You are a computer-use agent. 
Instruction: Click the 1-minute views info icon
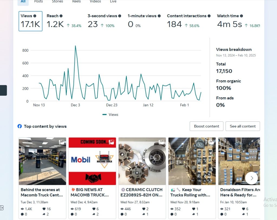(x=159, y=16)
